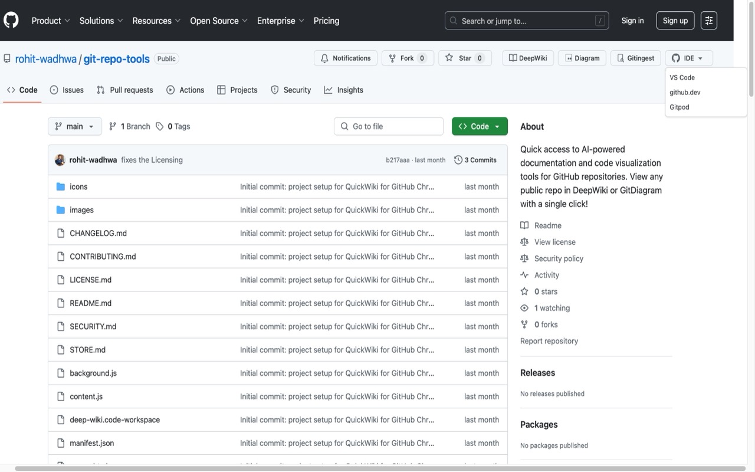Click the star icon on Star button
755x472 pixels.
[x=449, y=58]
